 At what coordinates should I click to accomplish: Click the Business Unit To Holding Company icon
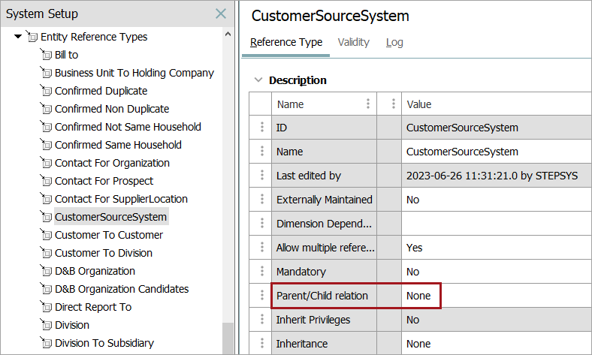[x=46, y=73]
